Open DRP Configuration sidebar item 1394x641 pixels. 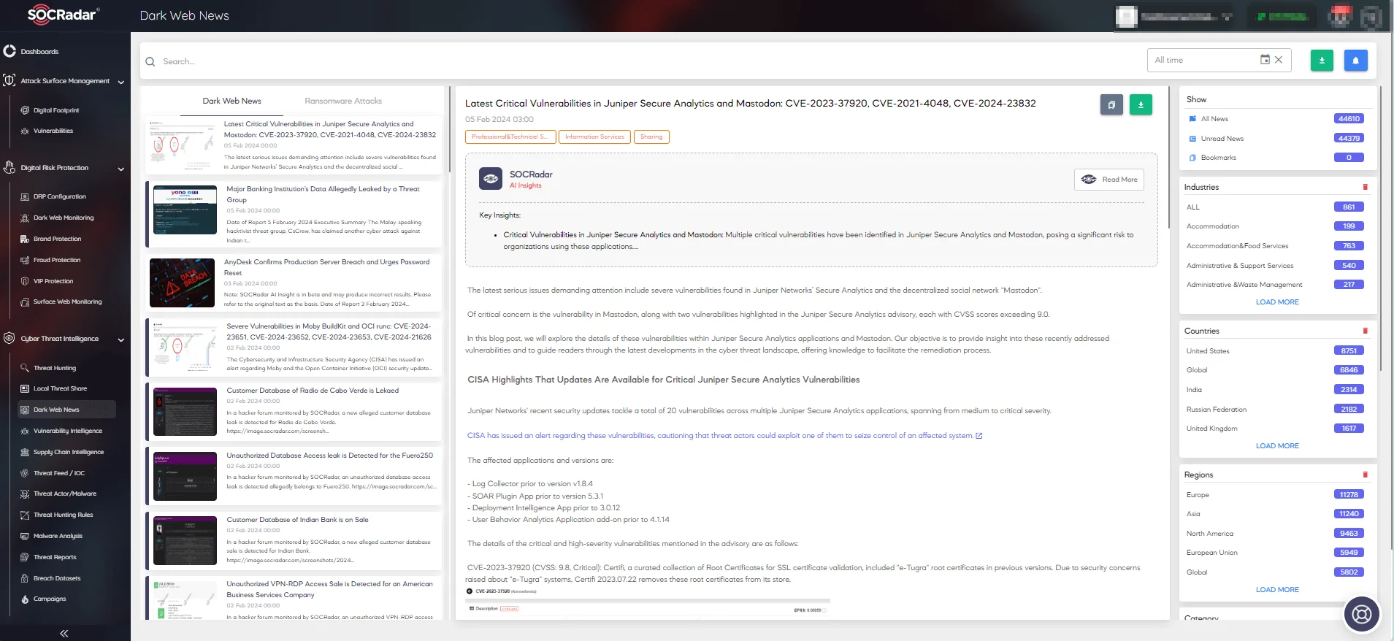pyautogui.click(x=59, y=196)
